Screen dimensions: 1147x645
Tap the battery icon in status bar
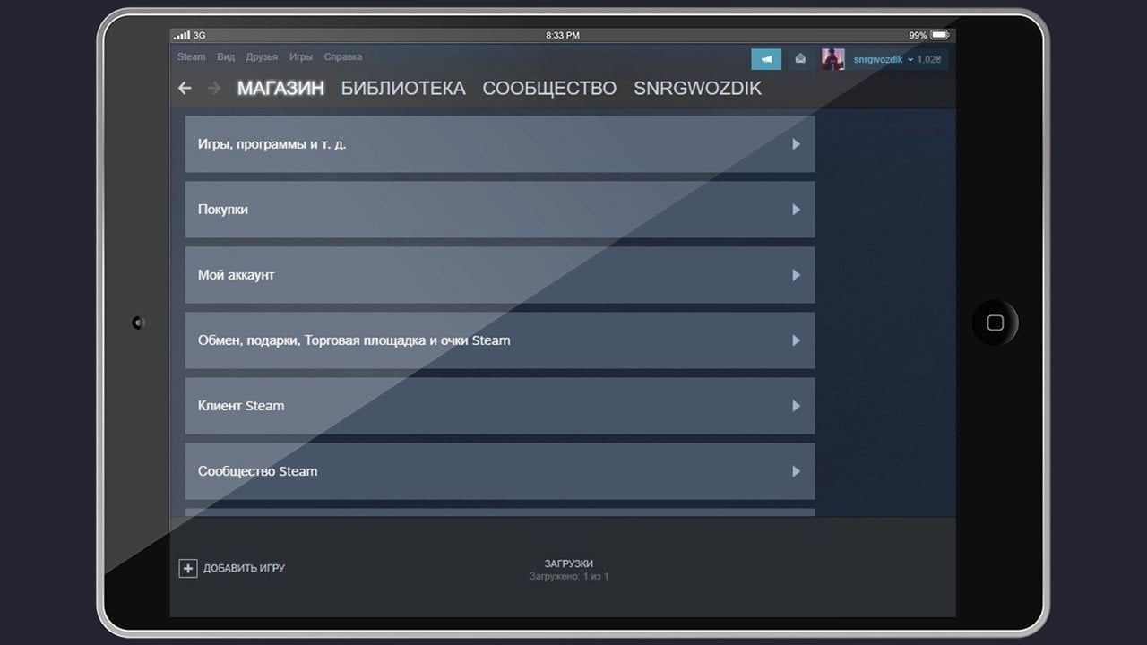coord(939,35)
